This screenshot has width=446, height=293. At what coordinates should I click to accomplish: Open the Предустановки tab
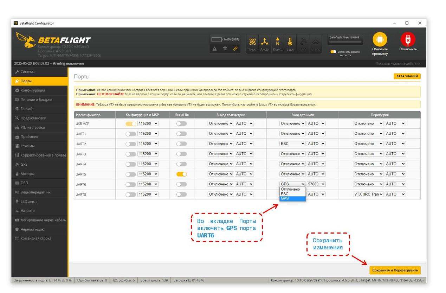click(39, 118)
